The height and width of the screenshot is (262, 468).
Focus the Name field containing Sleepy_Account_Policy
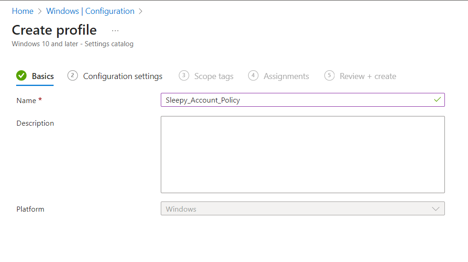(296, 100)
